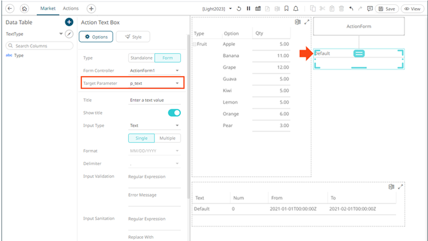Click the back arrow icon

pyautogui.click(x=10, y=9)
